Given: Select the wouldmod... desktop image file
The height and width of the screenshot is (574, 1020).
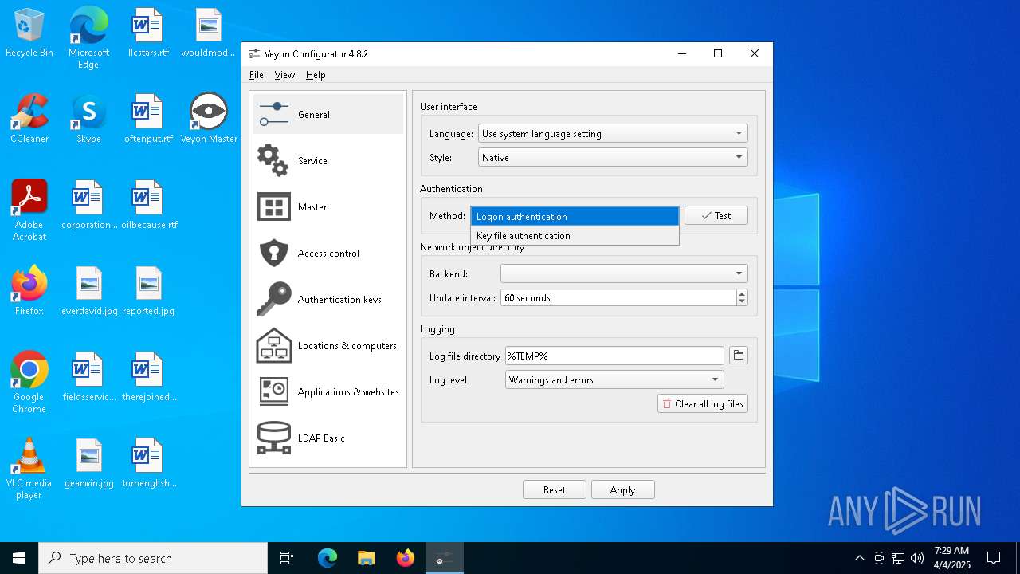Looking at the screenshot, I should [209, 33].
